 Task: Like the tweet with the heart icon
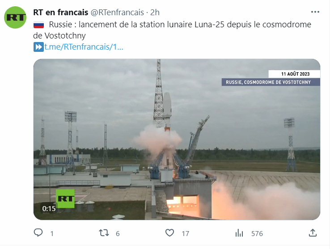coord(169,233)
